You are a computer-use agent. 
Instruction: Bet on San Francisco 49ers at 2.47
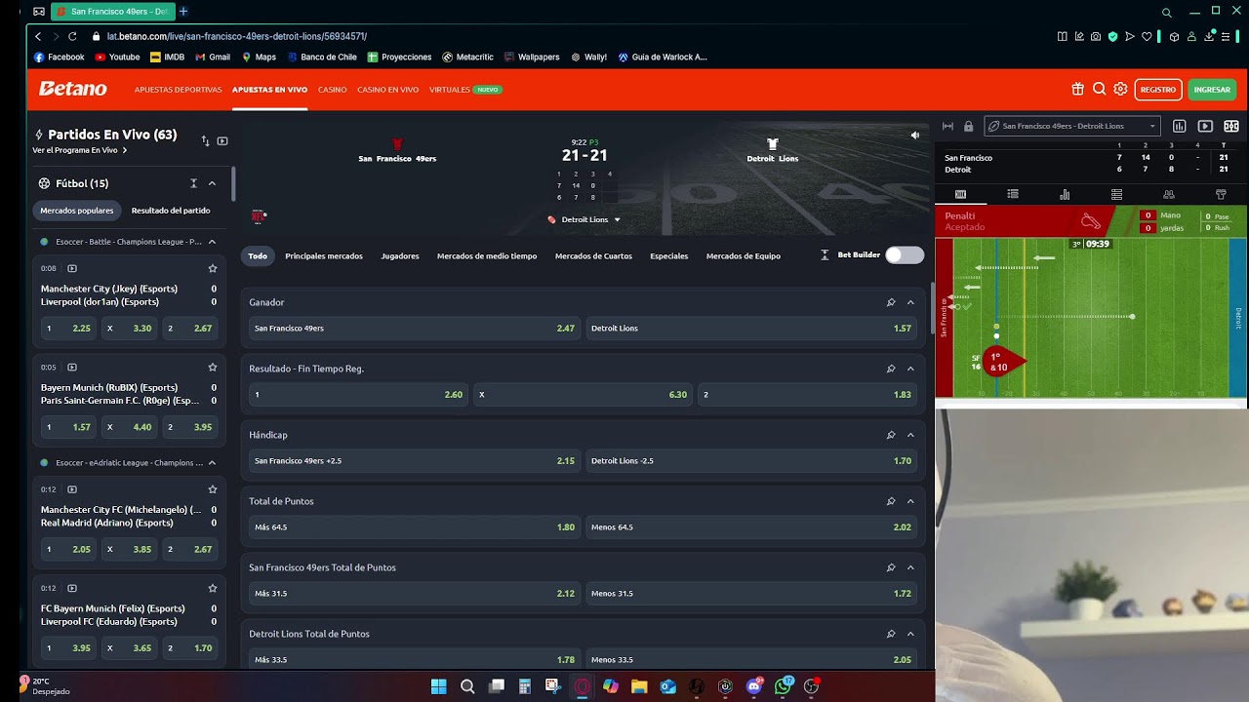[414, 329]
